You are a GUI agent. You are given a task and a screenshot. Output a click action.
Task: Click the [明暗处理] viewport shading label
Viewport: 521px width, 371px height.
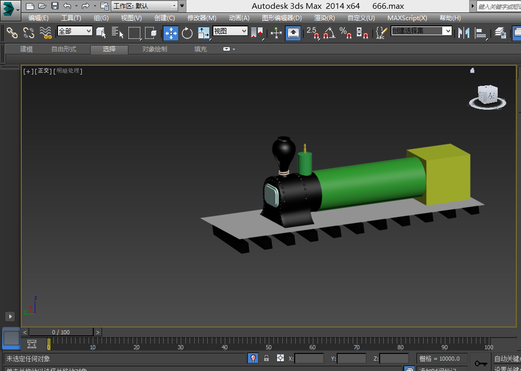coord(69,71)
